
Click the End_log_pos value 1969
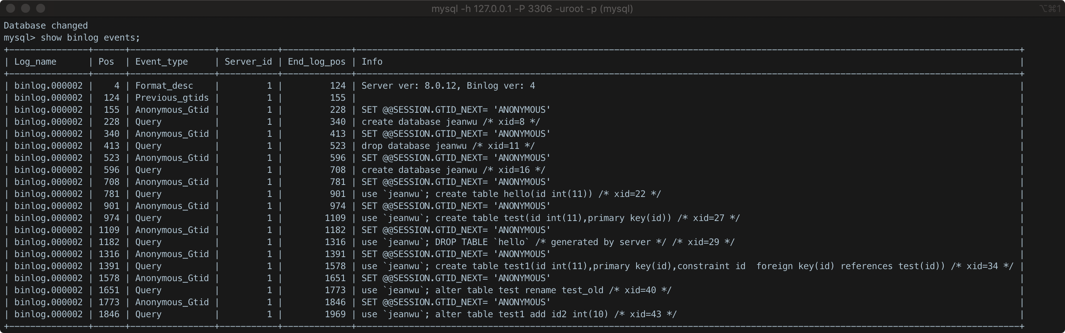335,314
